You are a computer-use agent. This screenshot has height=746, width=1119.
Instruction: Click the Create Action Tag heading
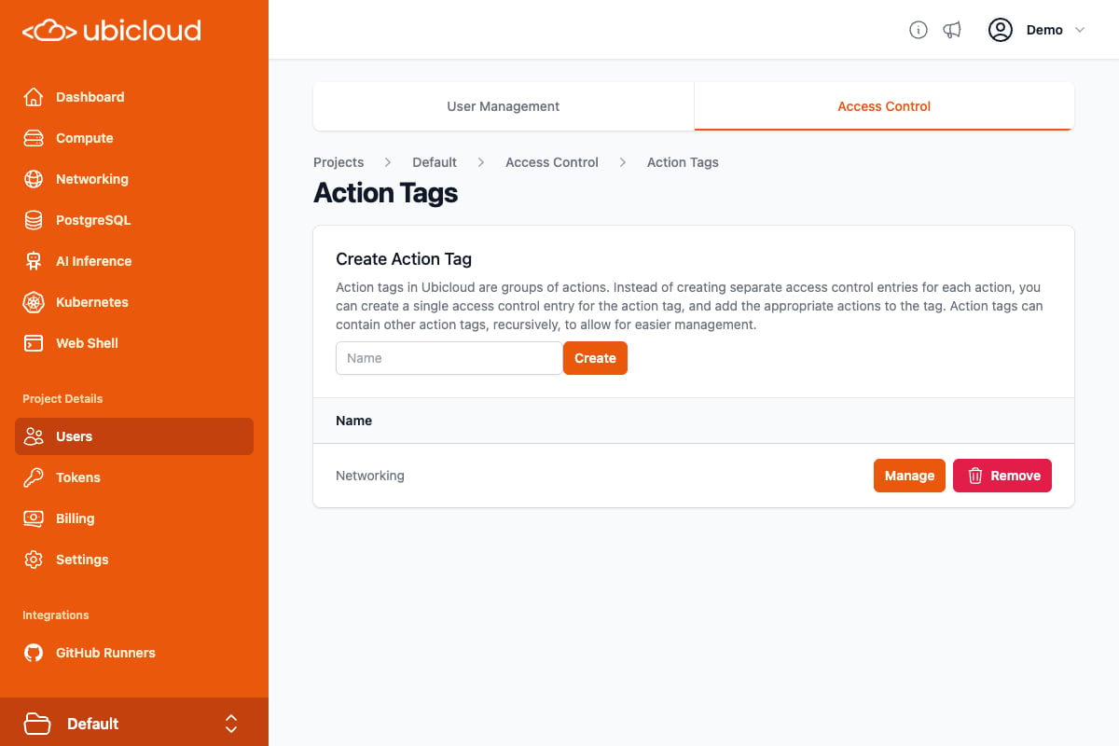404,259
